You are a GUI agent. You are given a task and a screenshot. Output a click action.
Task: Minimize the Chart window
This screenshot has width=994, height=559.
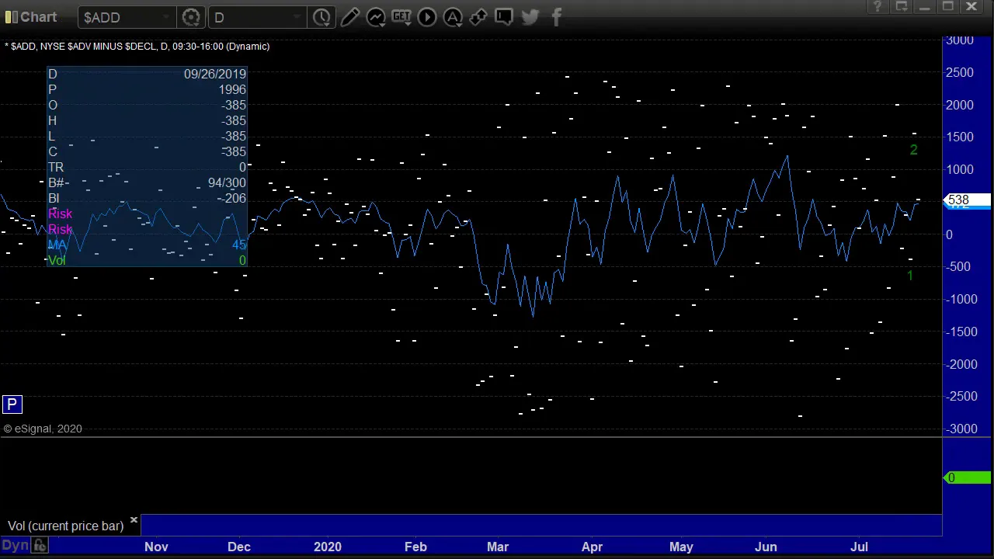(925, 7)
